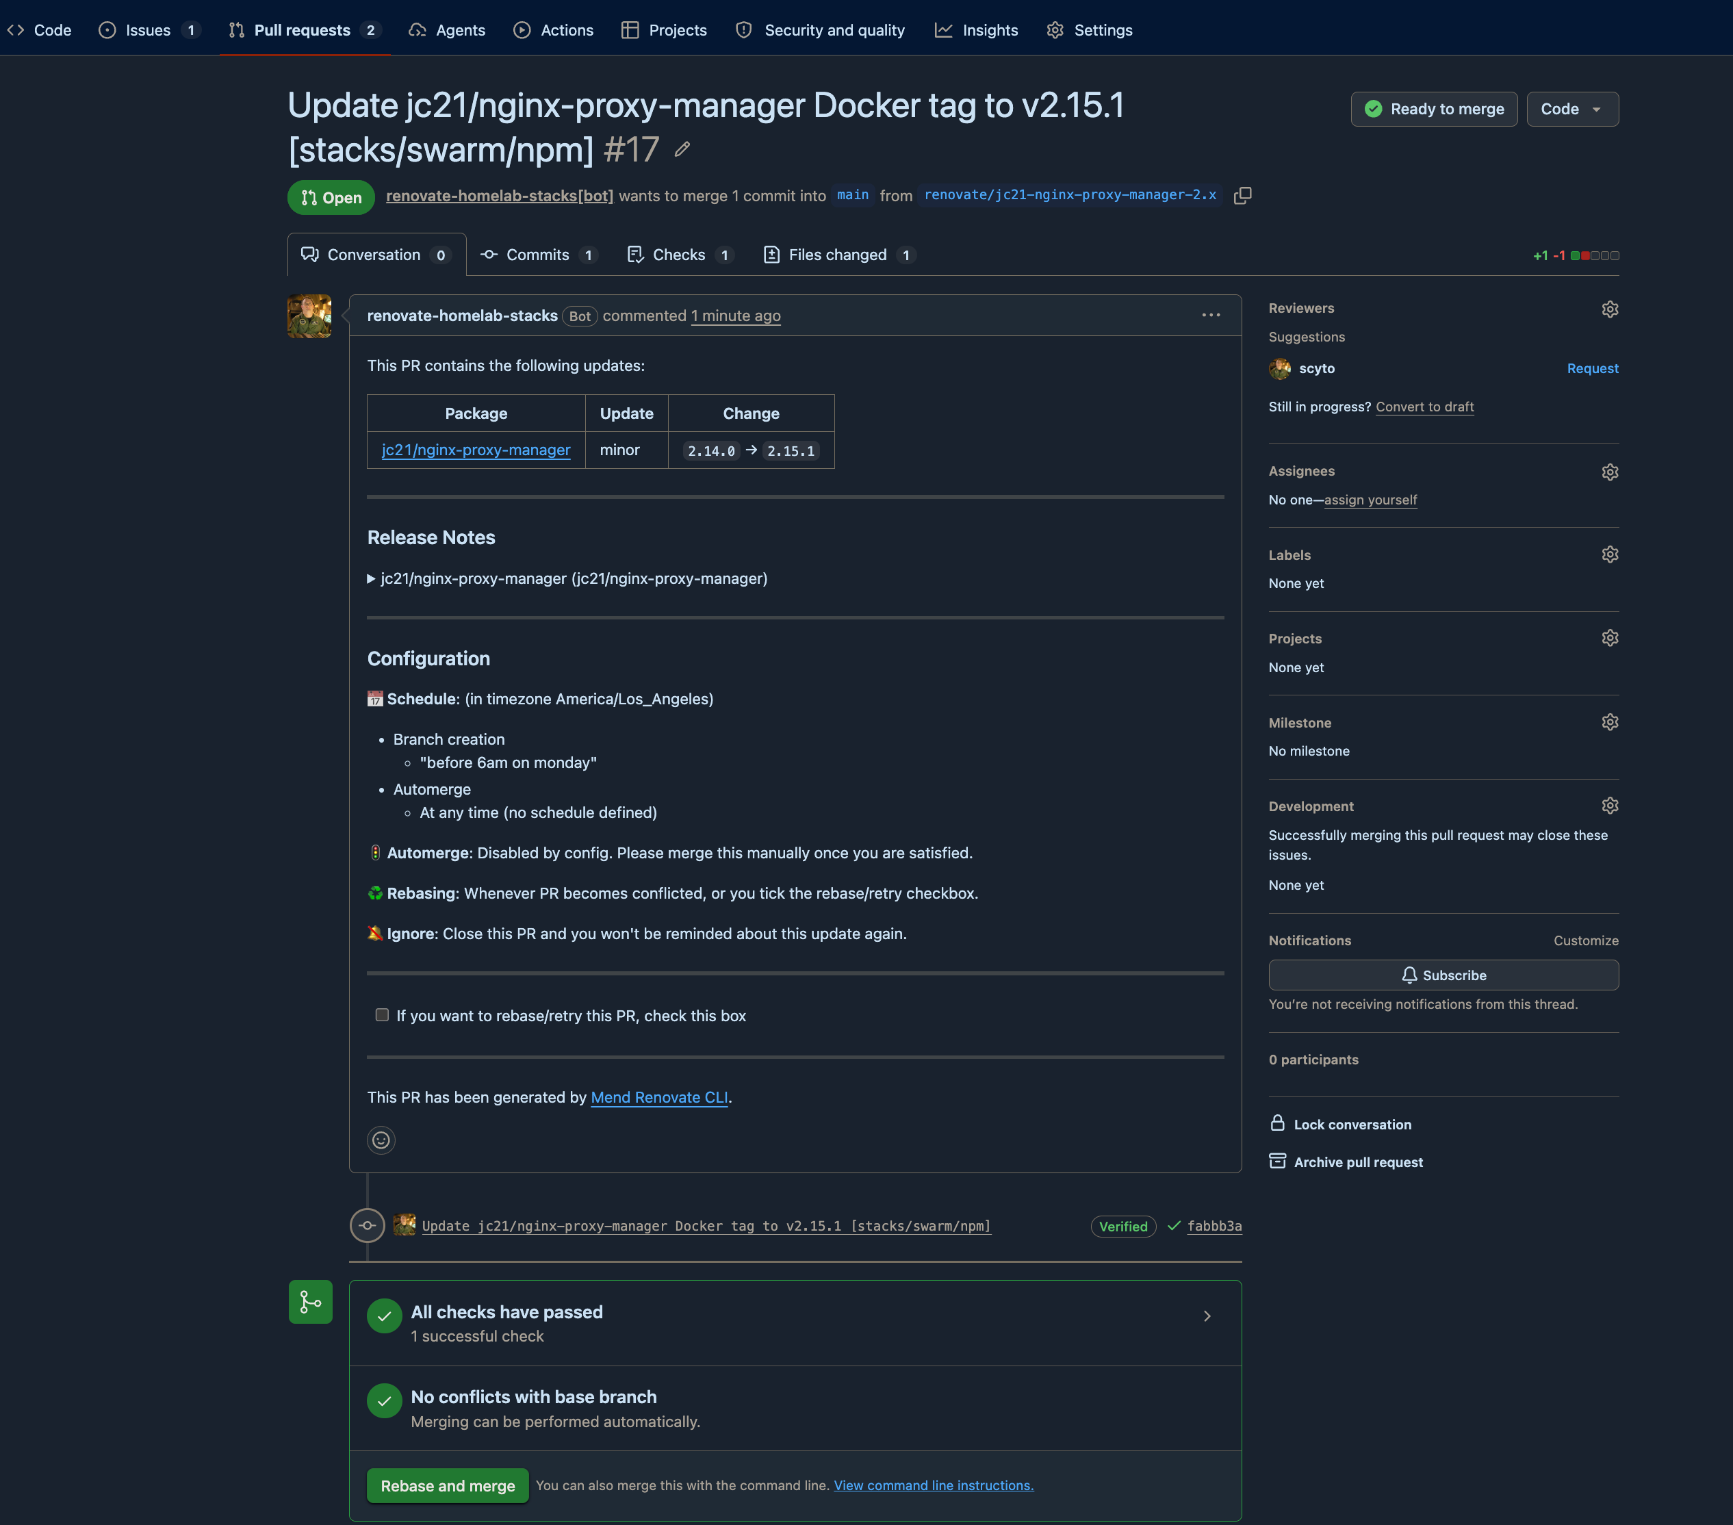Open the Projects repository tab
The height and width of the screenshot is (1525, 1733).
pyautogui.click(x=664, y=31)
